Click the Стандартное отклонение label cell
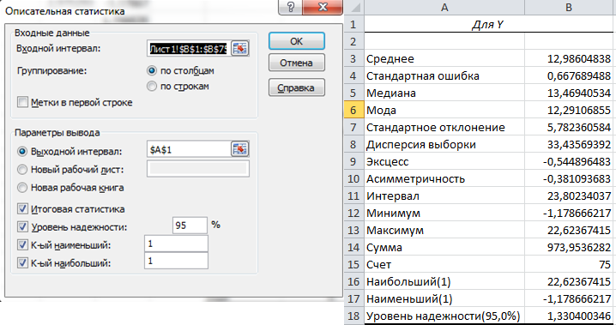 (x=444, y=127)
